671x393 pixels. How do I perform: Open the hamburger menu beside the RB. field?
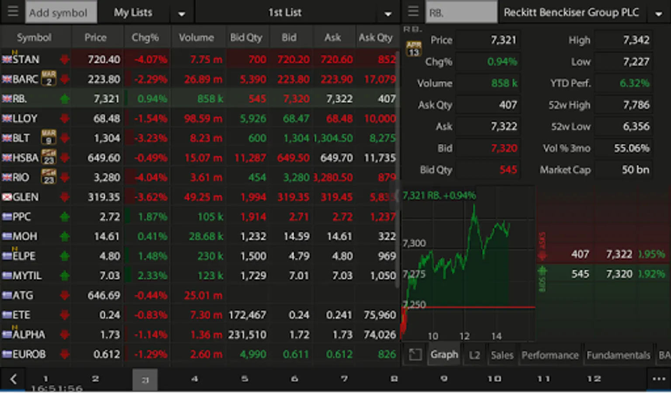tap(413, 11)
